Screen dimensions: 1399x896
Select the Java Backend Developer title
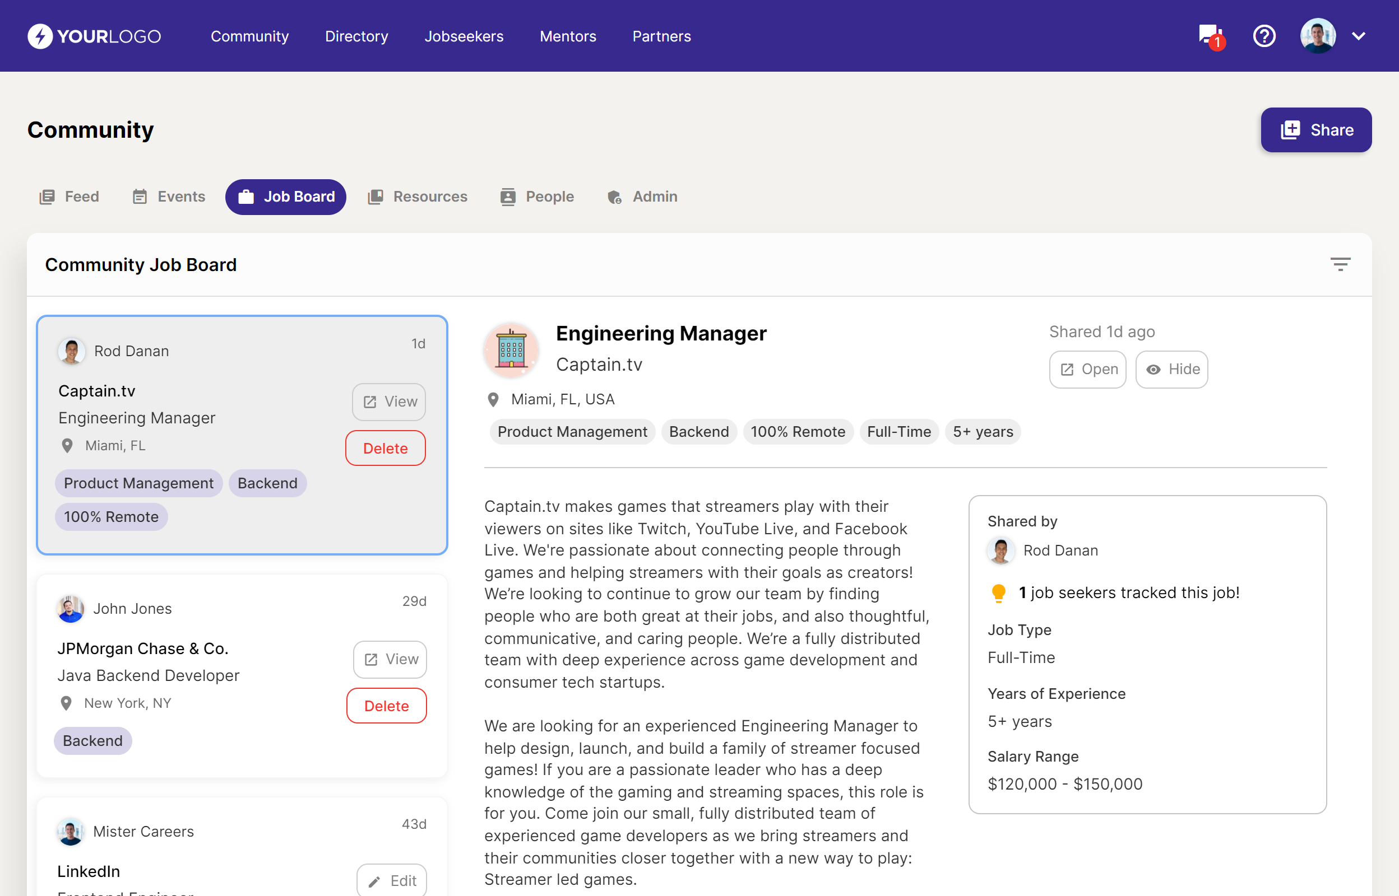coord(149,675)
